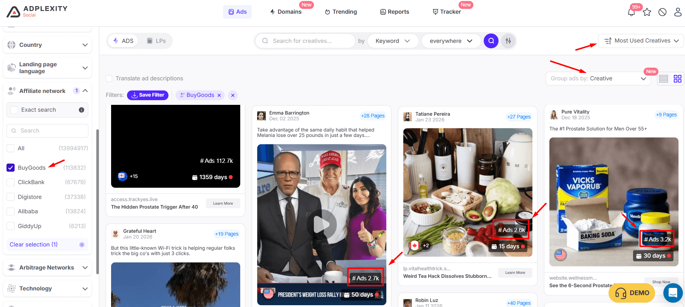
Task: Click Tatiane Pereira profile avatar
Action: (x=408, y=117)
